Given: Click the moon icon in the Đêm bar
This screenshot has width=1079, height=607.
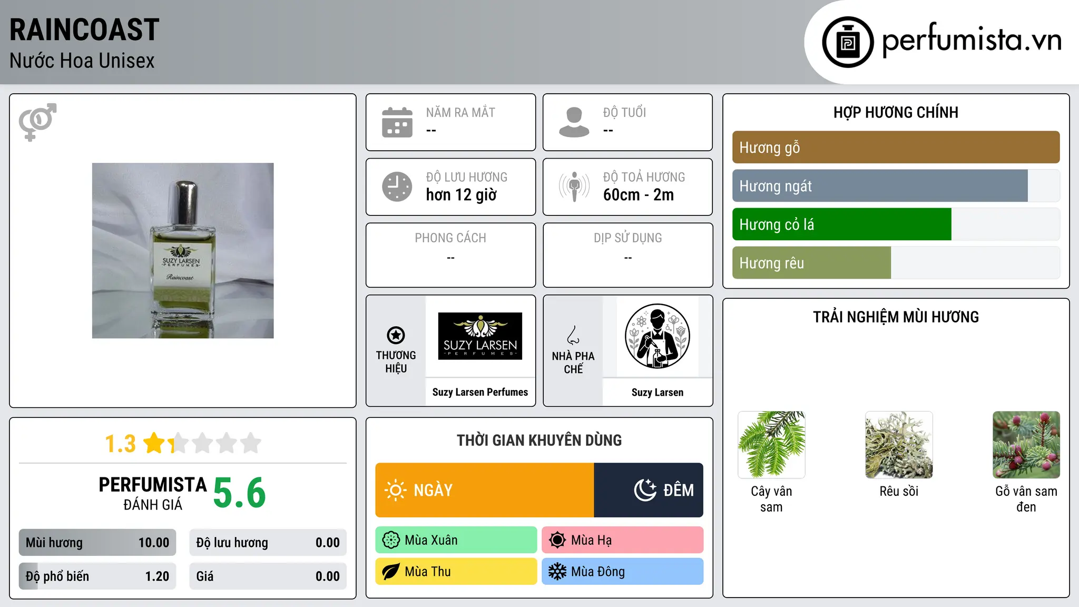Looking at the screenshot, I should [645, 490].
